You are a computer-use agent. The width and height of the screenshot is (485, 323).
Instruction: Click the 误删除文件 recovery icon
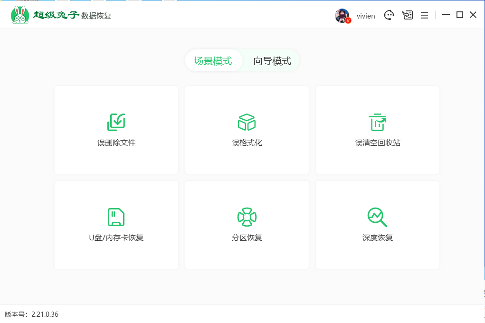116,122
